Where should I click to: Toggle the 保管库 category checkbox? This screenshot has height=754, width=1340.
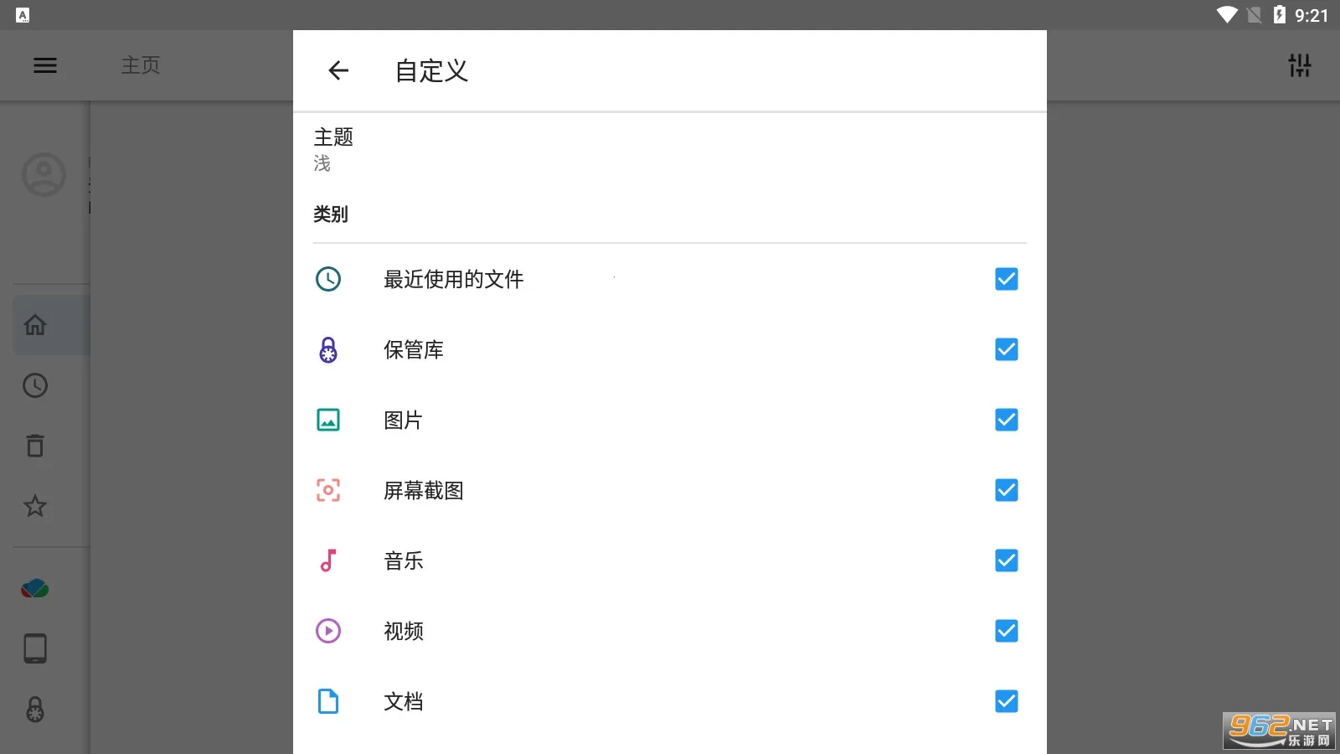tap(1006, 349)
